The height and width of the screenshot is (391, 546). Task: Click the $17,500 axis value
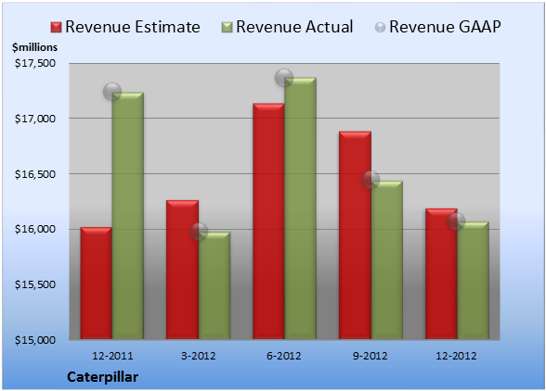coord(35,63)
